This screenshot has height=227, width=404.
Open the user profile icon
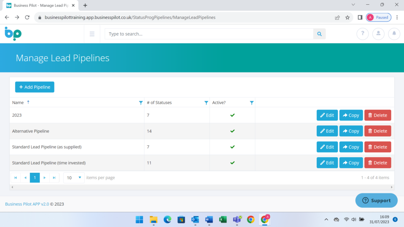(378, 34)
